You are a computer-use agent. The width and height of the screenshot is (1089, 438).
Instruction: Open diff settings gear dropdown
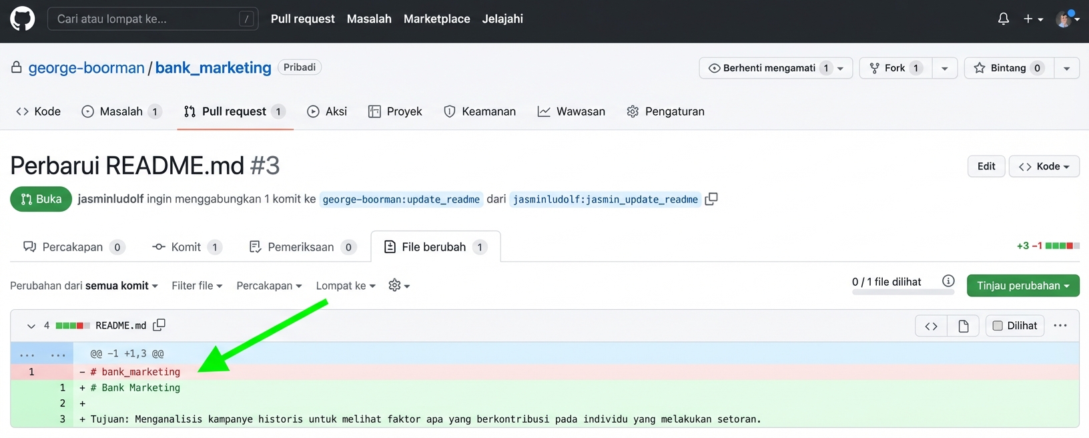(x=399, y=286)
